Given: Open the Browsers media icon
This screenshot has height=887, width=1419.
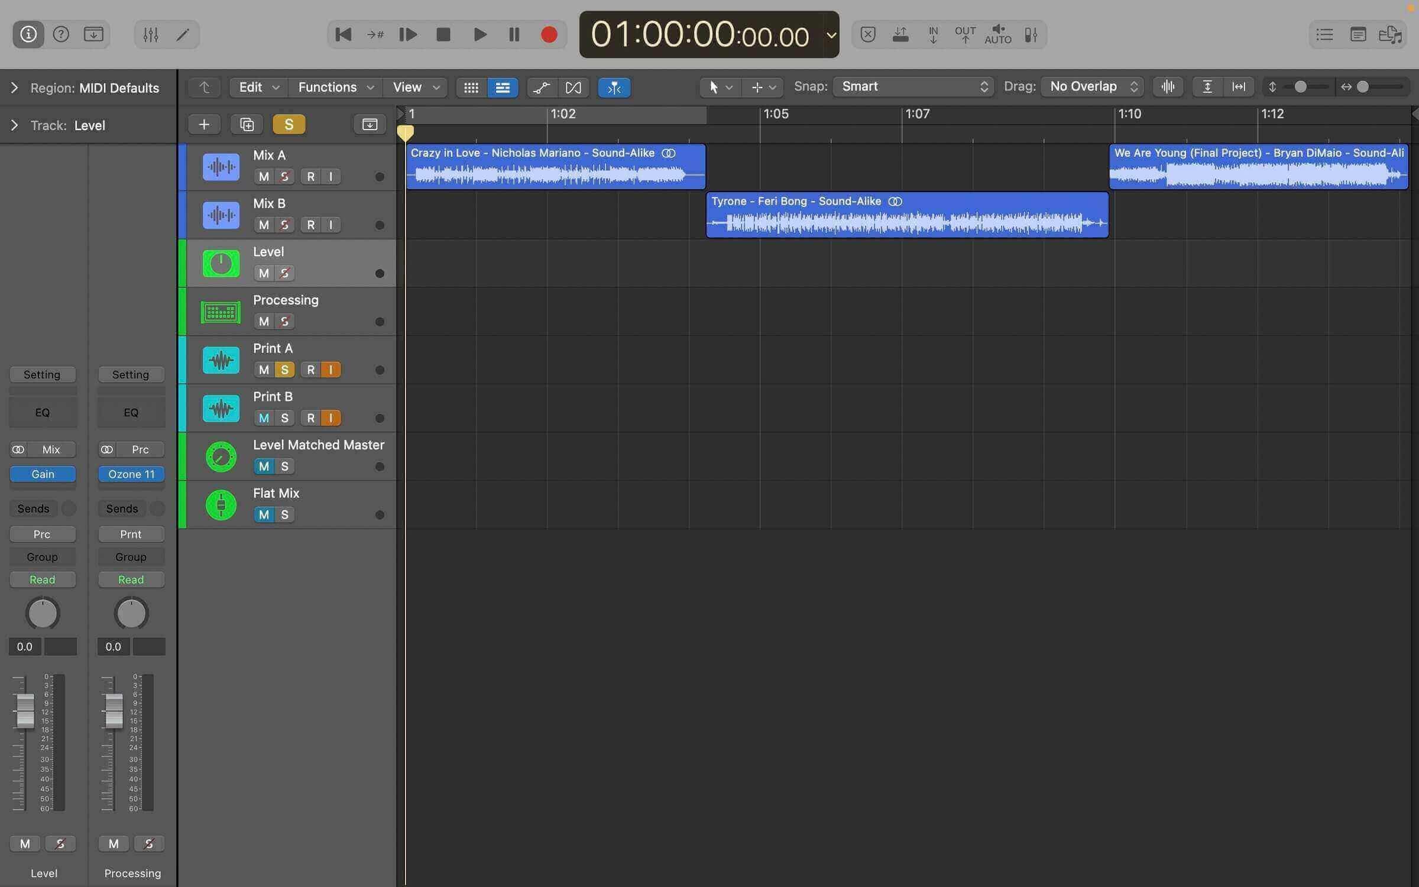Looking at the screenshot, I should pos(1391,34).
